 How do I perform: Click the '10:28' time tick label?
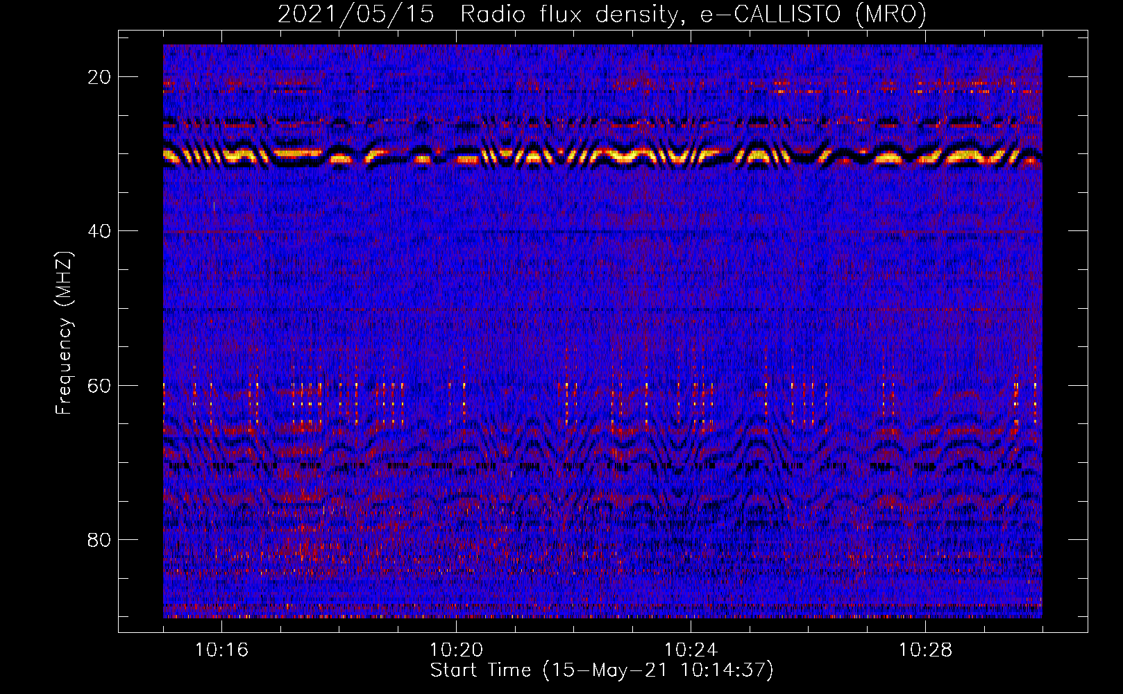pos(925,650)
